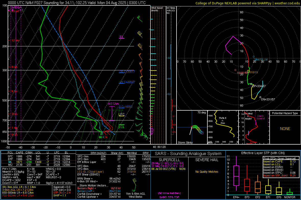Click the '1km & 6km AGL Wind Barbs' caption

click(135, 195)
